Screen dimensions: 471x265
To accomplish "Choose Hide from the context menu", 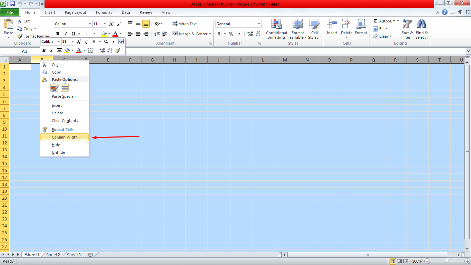I will point(65,145).
